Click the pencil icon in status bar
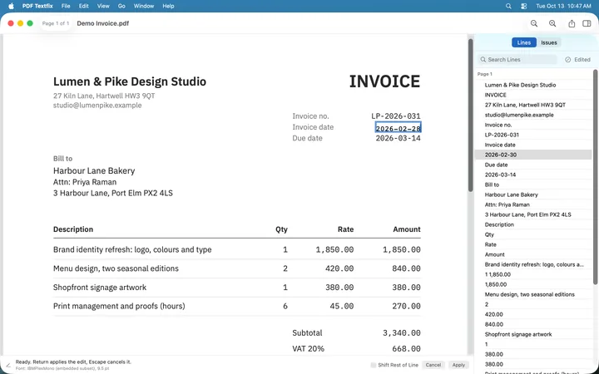 [x=8, y=365]
